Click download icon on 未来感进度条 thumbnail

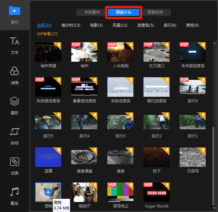coord(203,44)
